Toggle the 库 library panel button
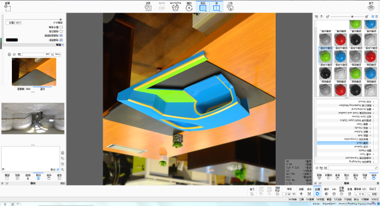This screenshot has height=206, width=380. (x=217, y=7)
